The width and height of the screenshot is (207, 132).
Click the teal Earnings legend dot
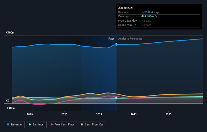[x=30, y=124]
